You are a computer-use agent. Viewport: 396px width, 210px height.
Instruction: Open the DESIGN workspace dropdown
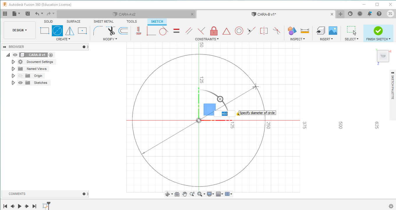pos(20,30)
